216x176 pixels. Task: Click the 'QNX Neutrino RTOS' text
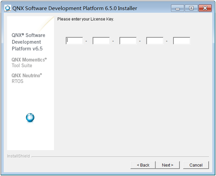[x=27, y=78]
